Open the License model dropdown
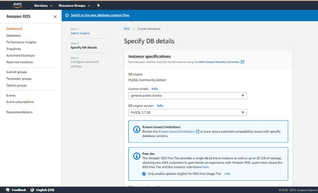The image size is (318, 193). pos(188,96)
